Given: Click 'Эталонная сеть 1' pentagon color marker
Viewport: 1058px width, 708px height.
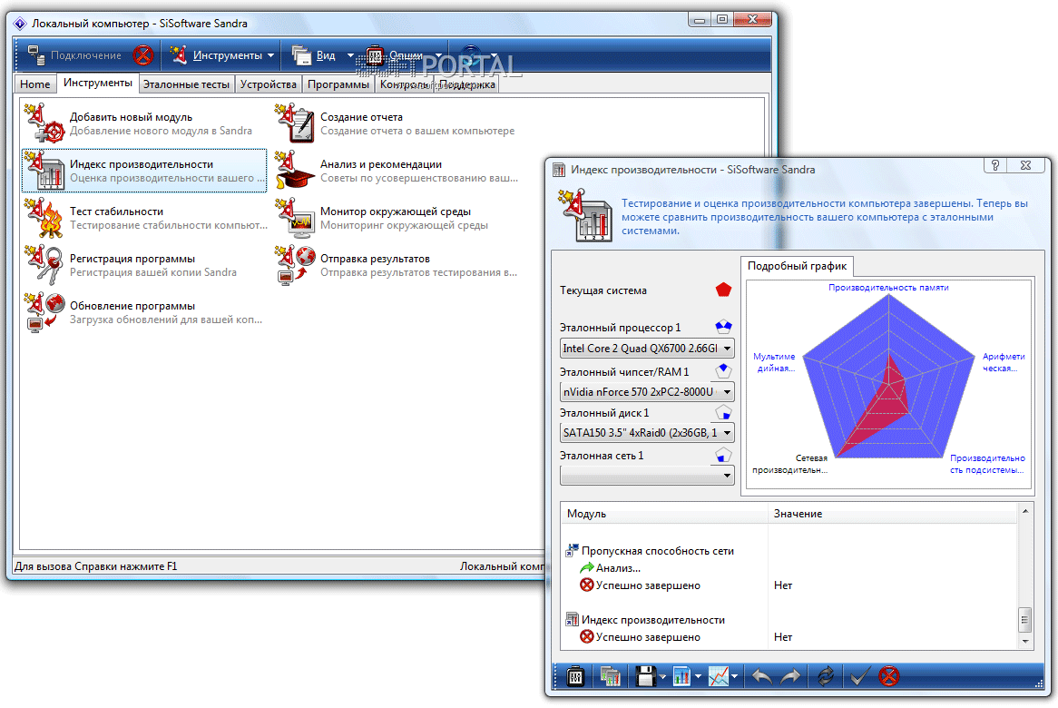Looking at the screenshot, I should [723, 456].
